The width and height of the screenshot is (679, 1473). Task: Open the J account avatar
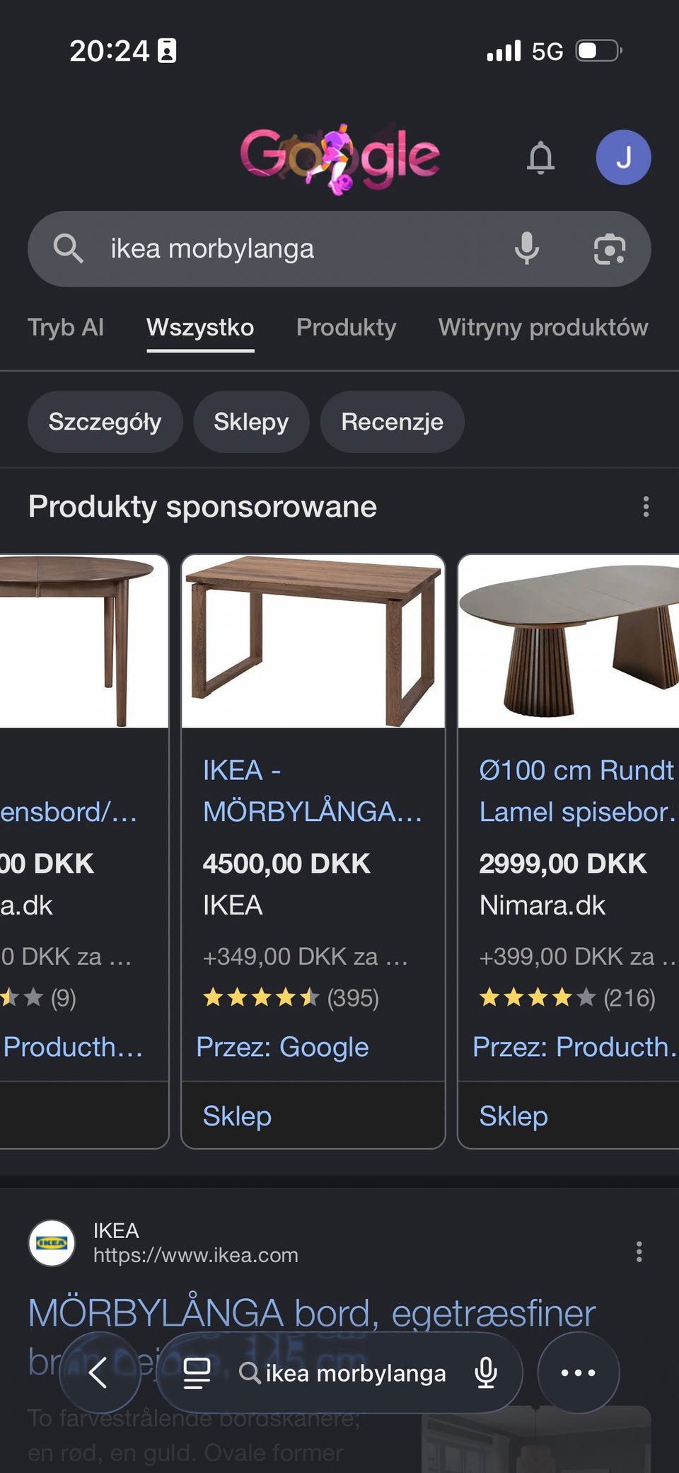pos(623,157)
